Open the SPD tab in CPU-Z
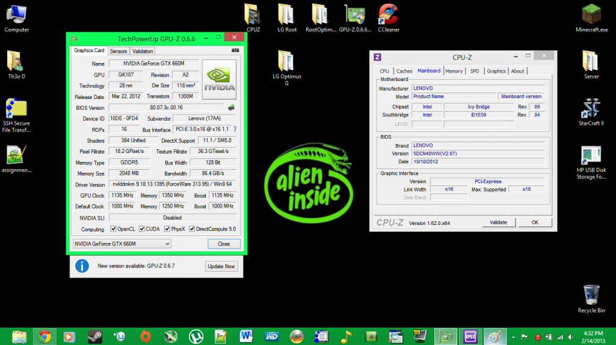Image resolution: width=616 pixels, height=345 pixels. [475, 71]
